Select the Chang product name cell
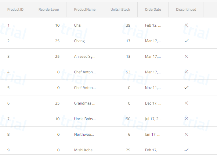Viewport: 217px width, 155px height. tap(85, 41)
